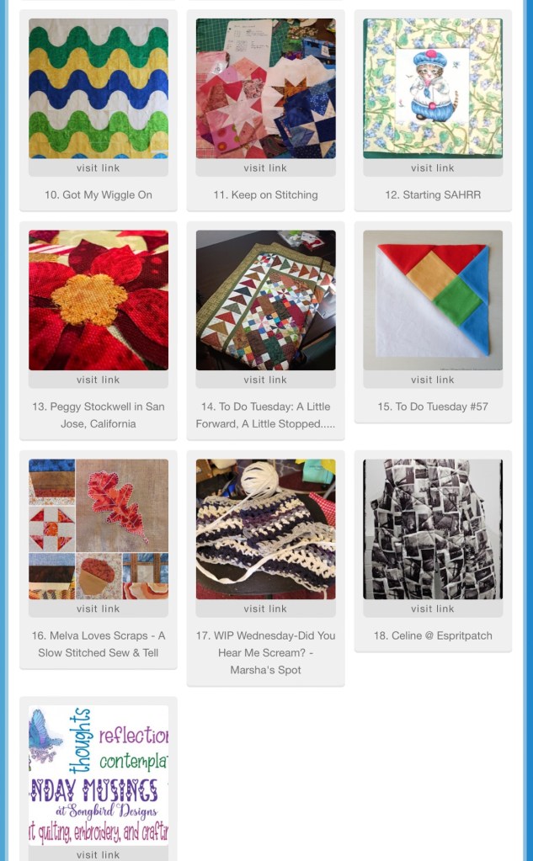This screenshot has width=533, height=861.
Task: Open the star quilt blocks thumbnail
Action: [265, 88]
